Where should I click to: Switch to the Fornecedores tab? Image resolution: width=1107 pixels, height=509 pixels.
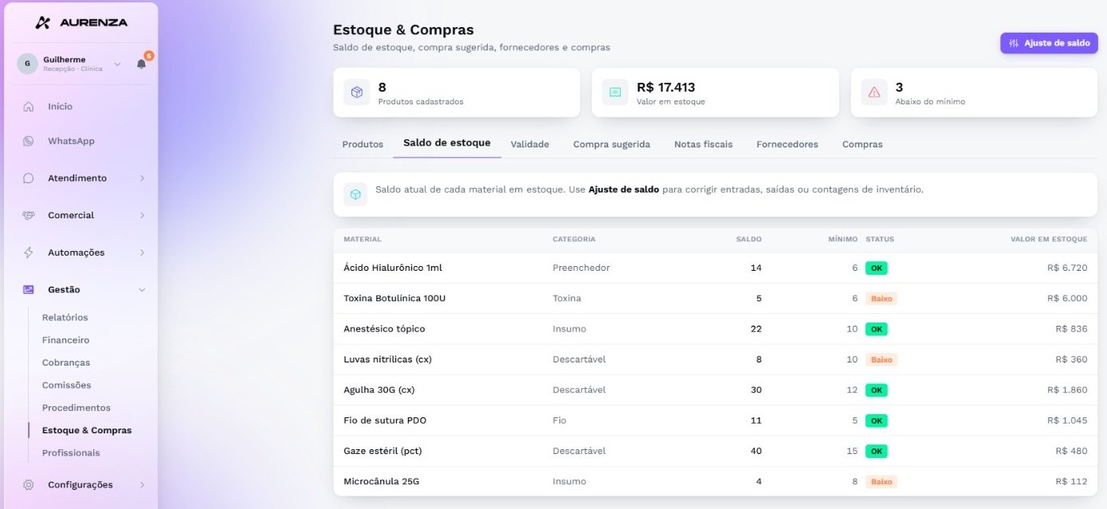tap(787, 144)
